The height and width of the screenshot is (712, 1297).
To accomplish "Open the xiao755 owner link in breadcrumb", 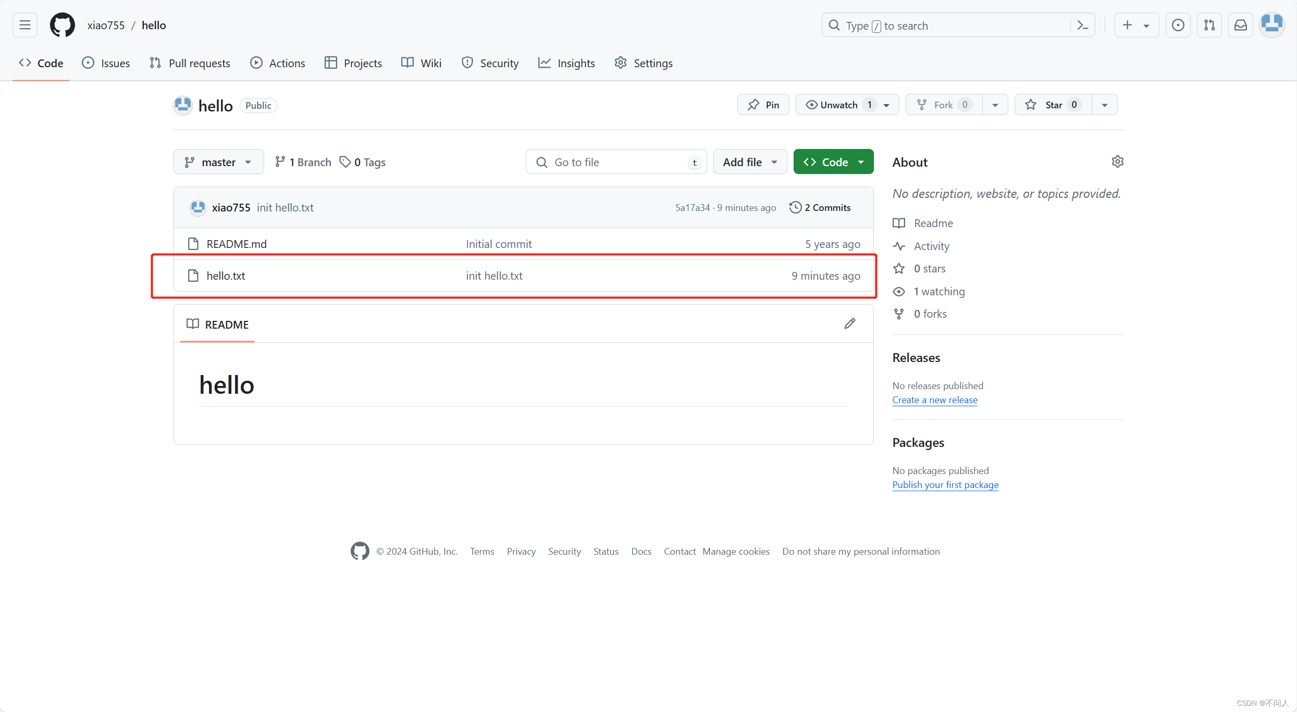I will click(x=106, y=25).
